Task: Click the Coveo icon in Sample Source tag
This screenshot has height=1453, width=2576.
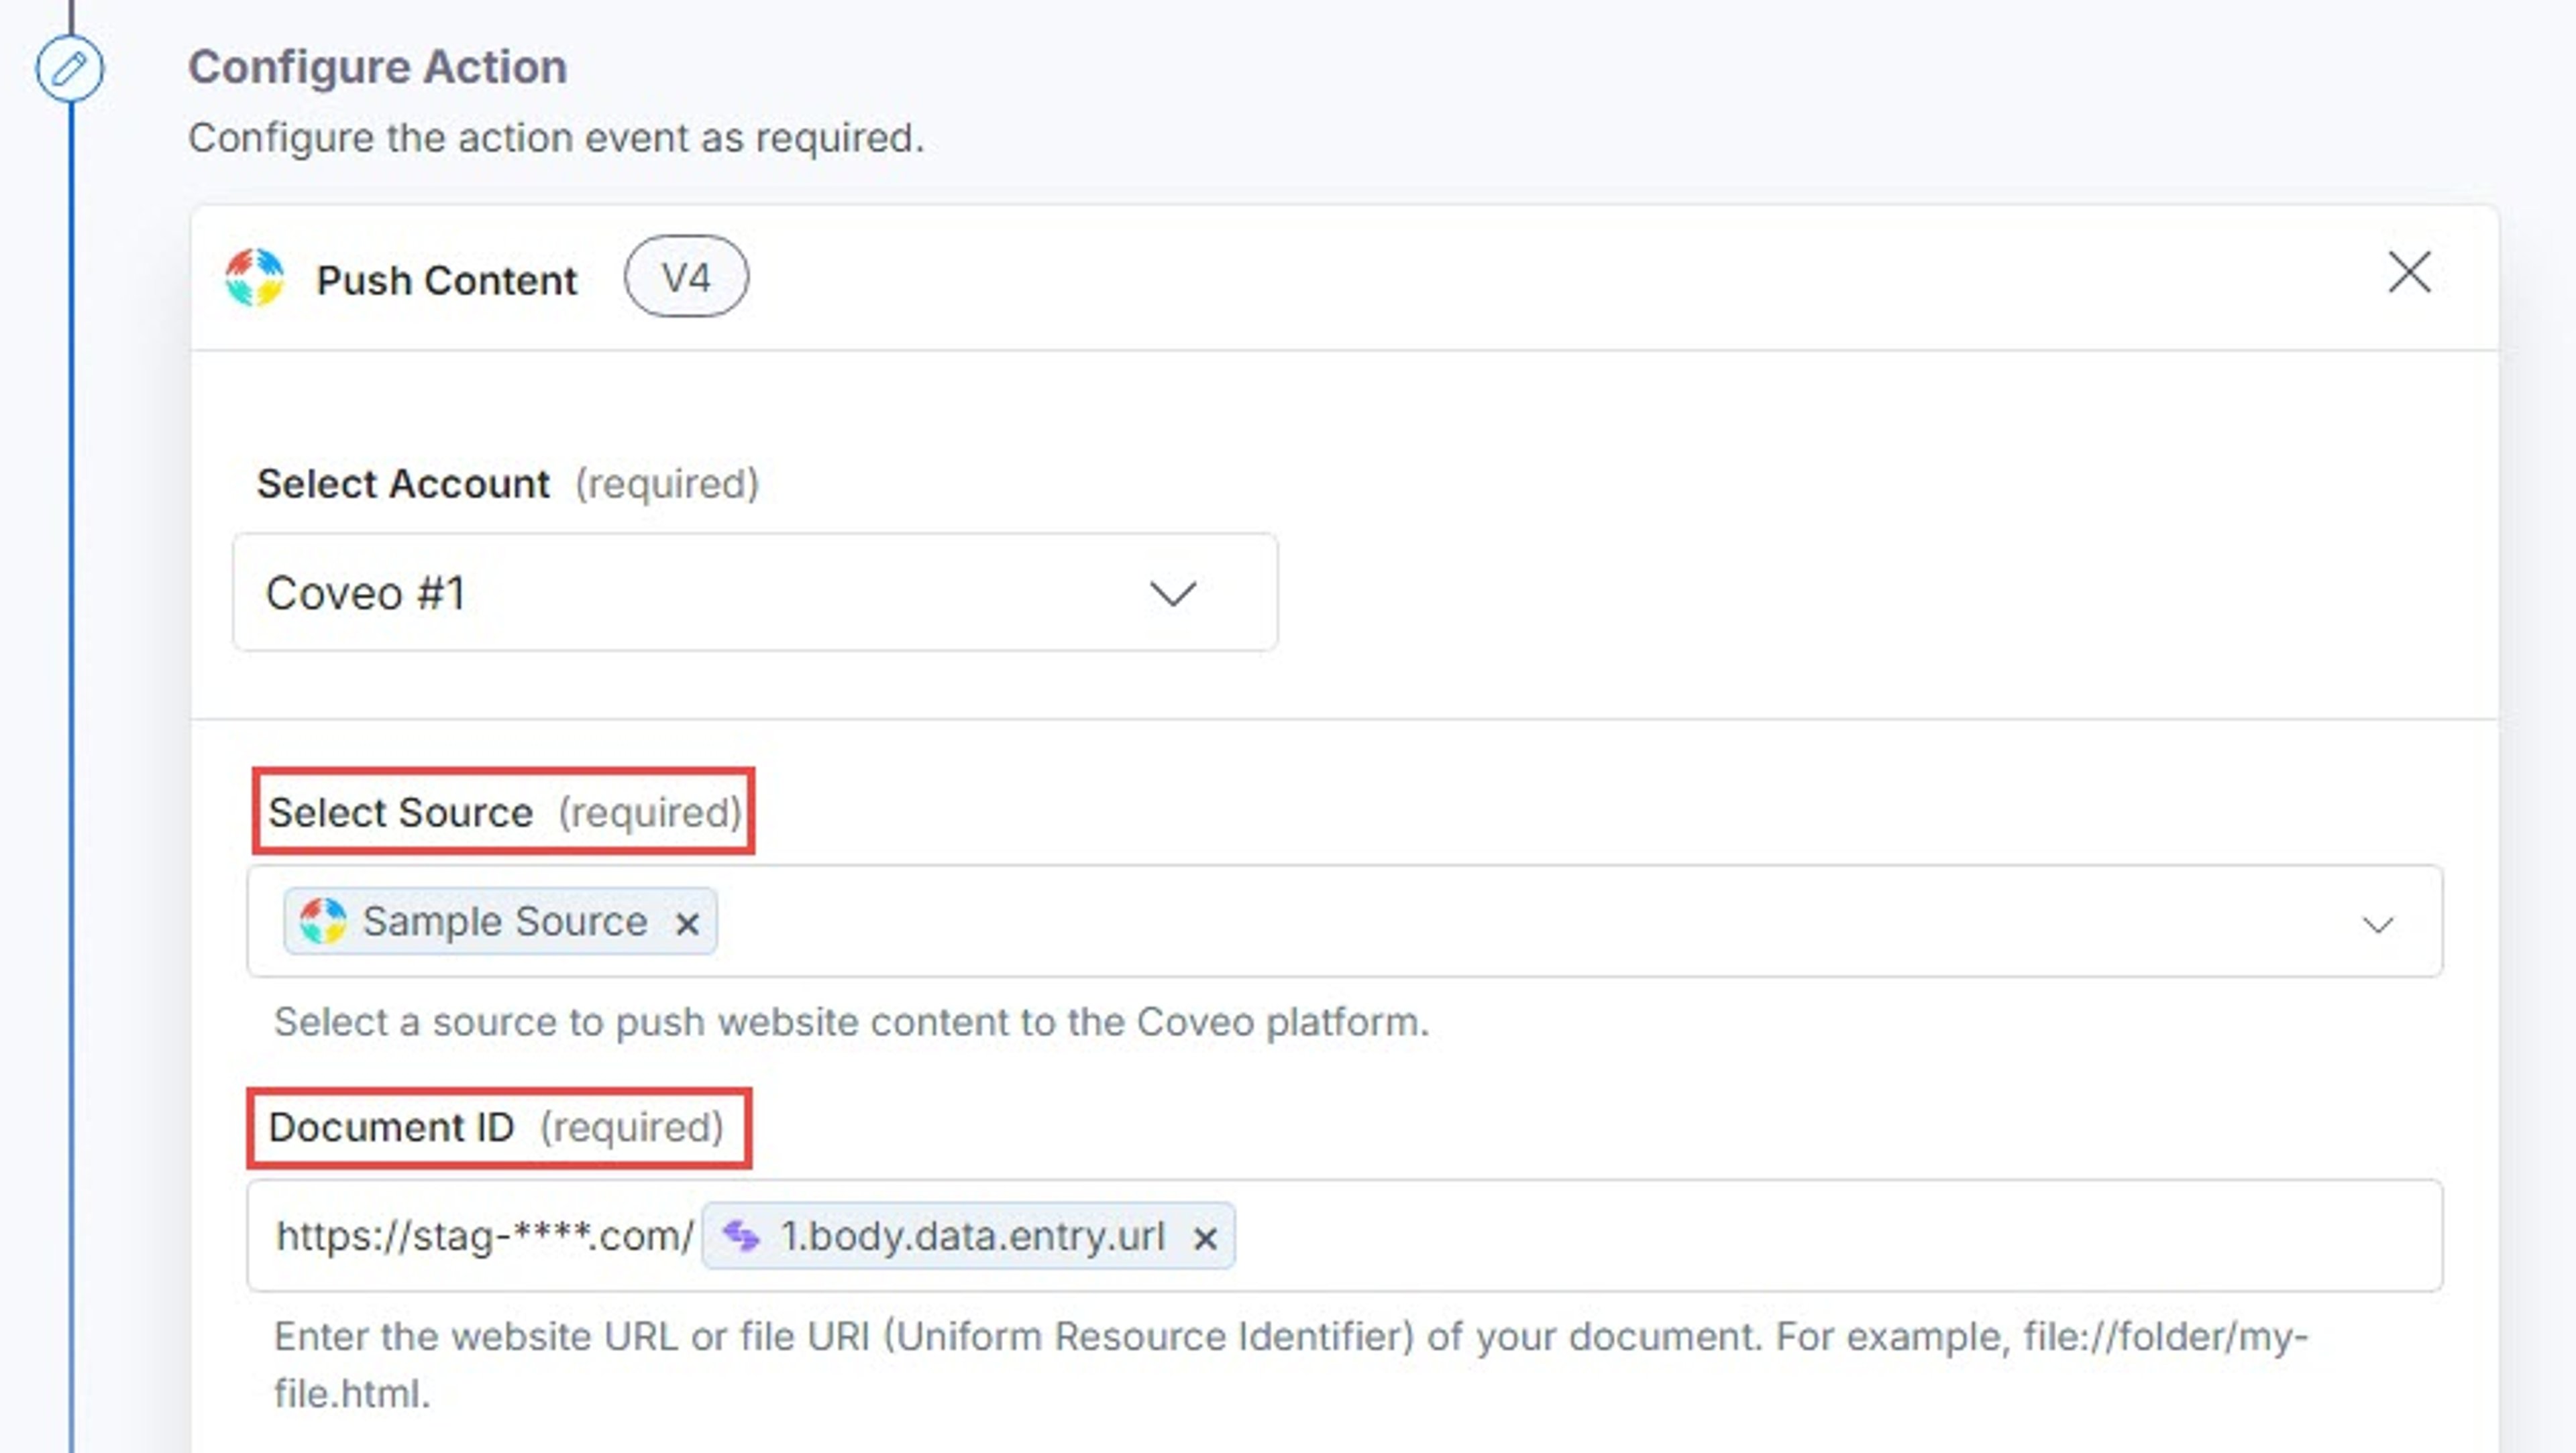Action: tap(323, 921)
